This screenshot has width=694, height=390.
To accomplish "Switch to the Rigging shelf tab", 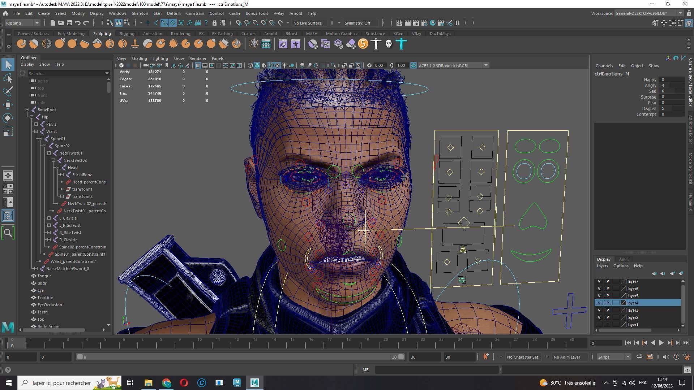I will [127, 34].
